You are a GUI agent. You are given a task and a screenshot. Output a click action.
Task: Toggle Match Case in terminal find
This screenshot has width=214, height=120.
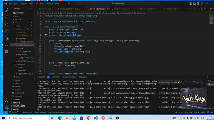[172, 82]
